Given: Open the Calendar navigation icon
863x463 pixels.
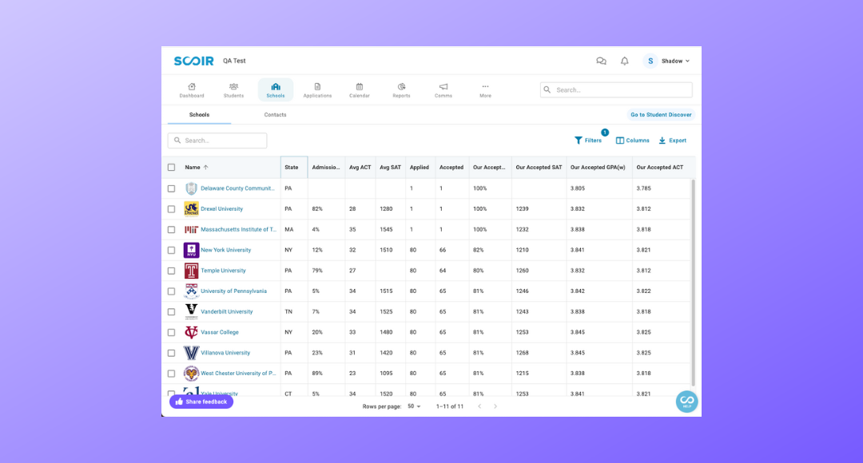Looking at the screenshot, I should (x=360, y=89).
